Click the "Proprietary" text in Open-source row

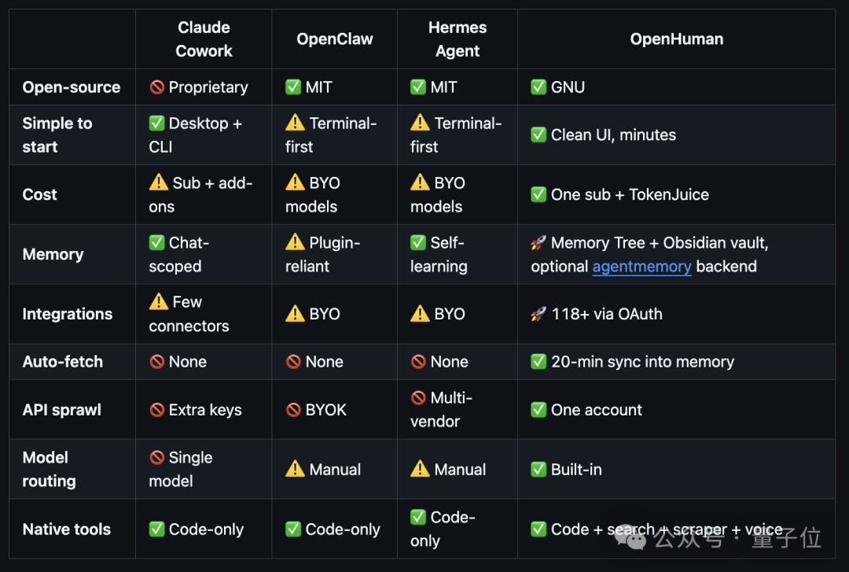(x=208, y=87)
